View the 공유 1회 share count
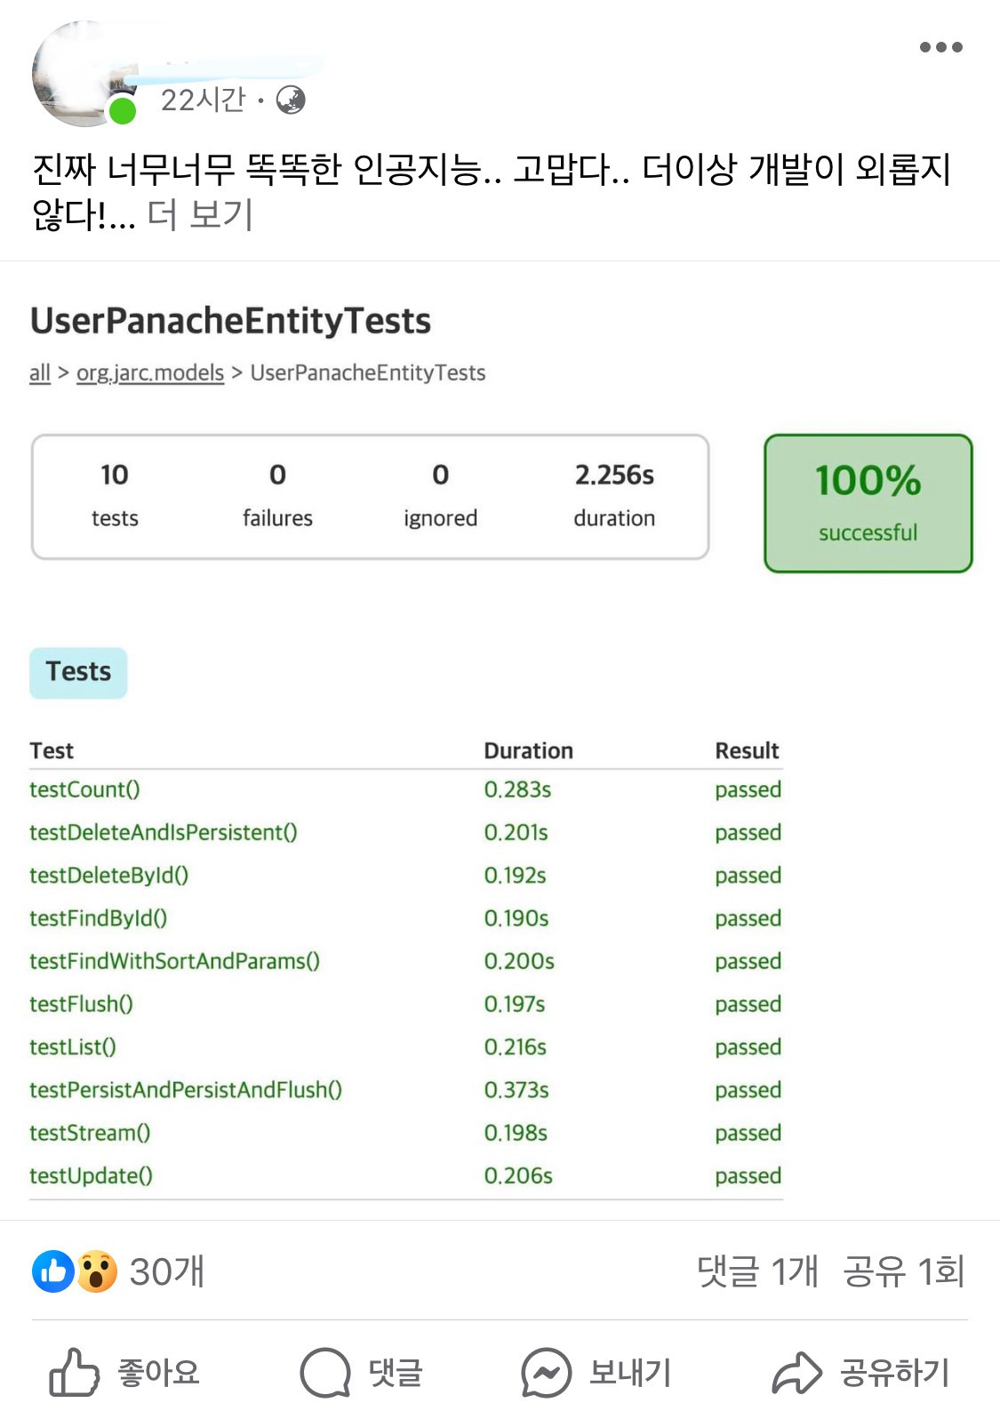The image size is (1000, 1419). pos(903,1271)
